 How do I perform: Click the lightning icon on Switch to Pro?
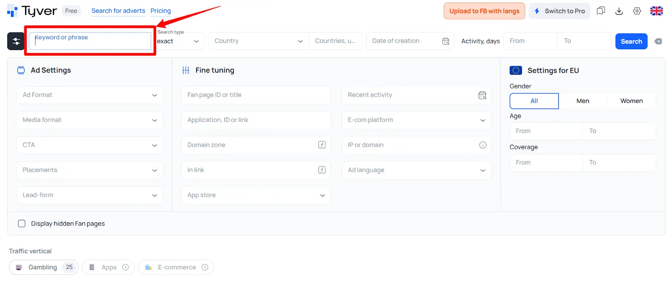coord(537,11)
